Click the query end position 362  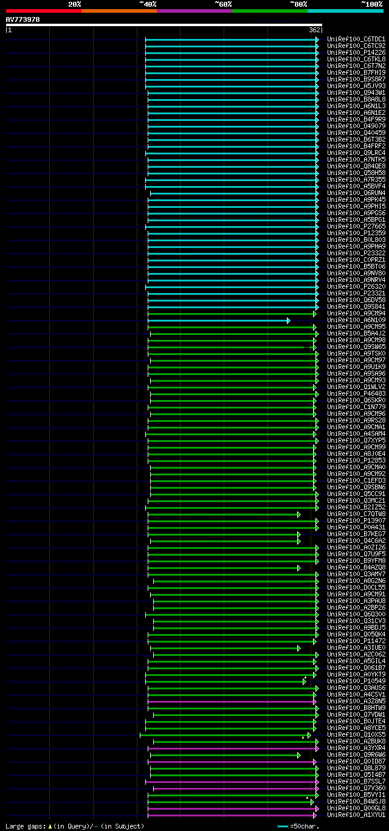pos(314,30)
